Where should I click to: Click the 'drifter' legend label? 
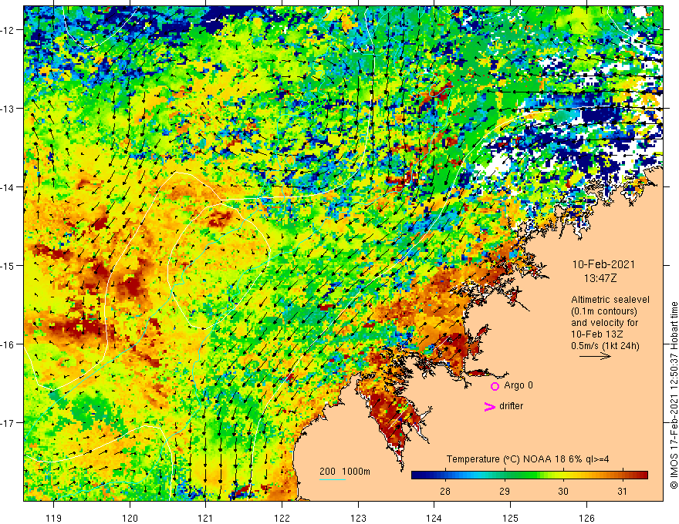511,406
